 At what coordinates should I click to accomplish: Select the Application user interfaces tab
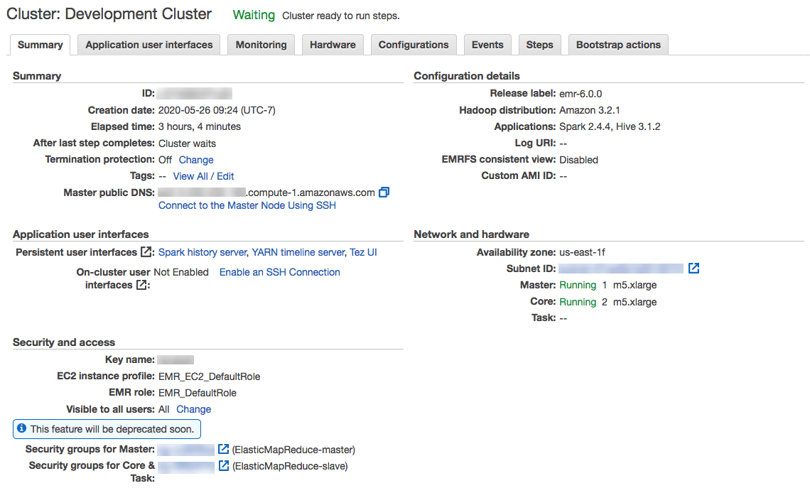point(148,44)
